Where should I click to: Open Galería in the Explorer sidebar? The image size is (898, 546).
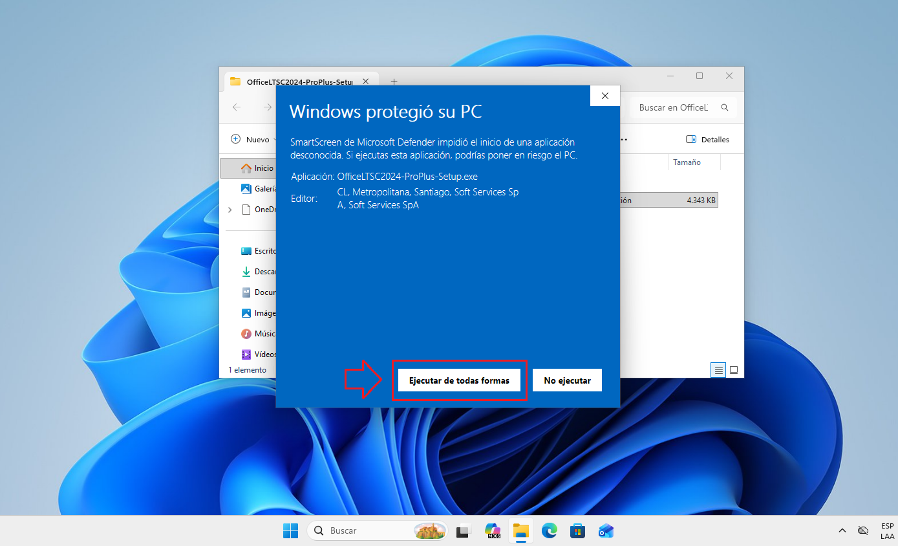(258, 188)
